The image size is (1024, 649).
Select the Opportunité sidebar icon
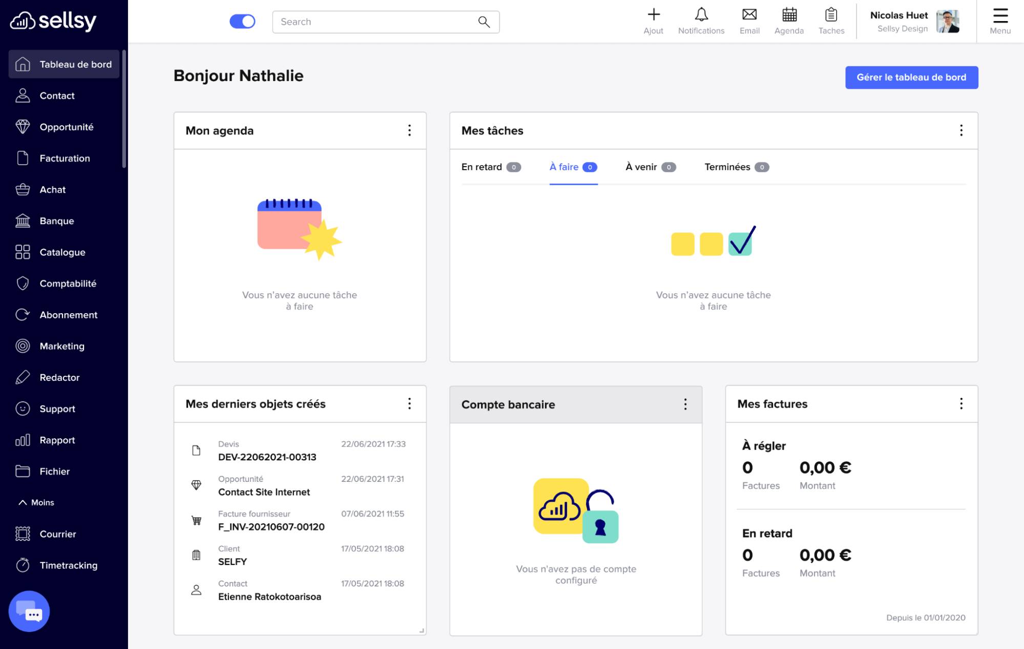click(x=67, y=127)
